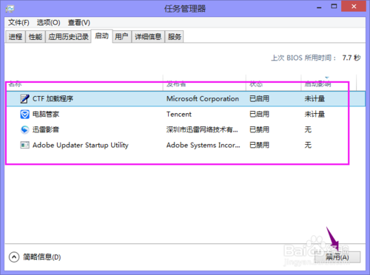Image resolution: width=370 pixels, height=275 pixels.
Task: Click 未计量 impact in the 电脑管家 row
Action: (314, 115)
